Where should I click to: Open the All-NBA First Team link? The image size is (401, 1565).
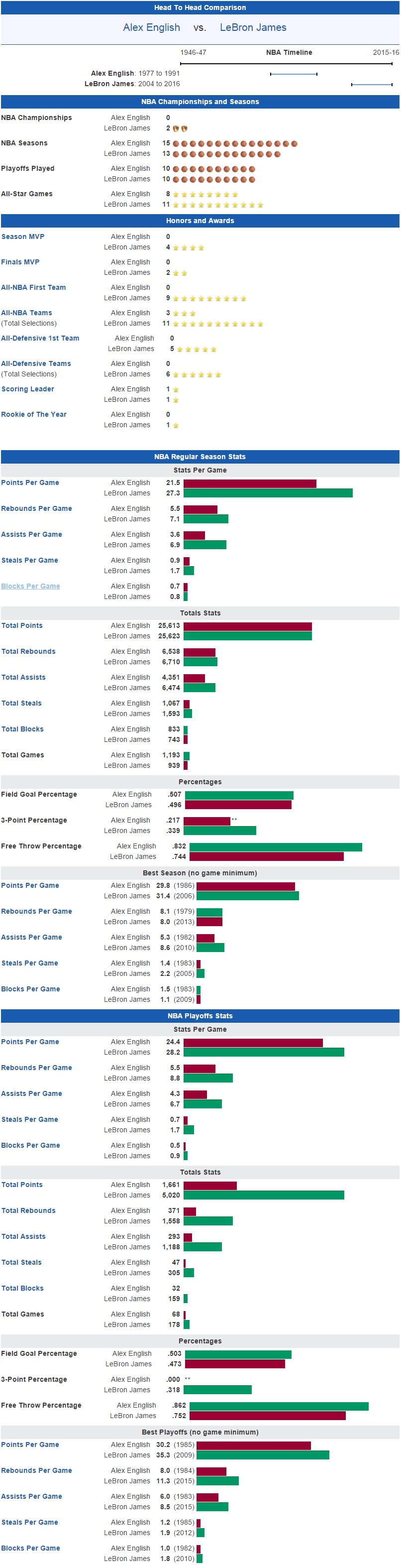33,288
